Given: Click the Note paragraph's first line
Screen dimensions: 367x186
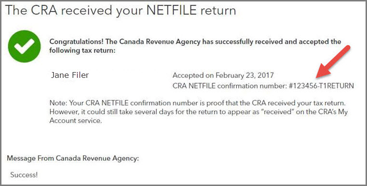Looking at the screenshot, I should [x=198, y=103].
